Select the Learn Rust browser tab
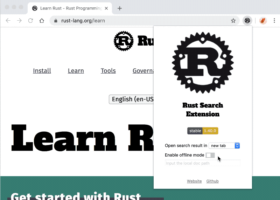This screenshot has width=280, height=200. click(x=70, y=8)
